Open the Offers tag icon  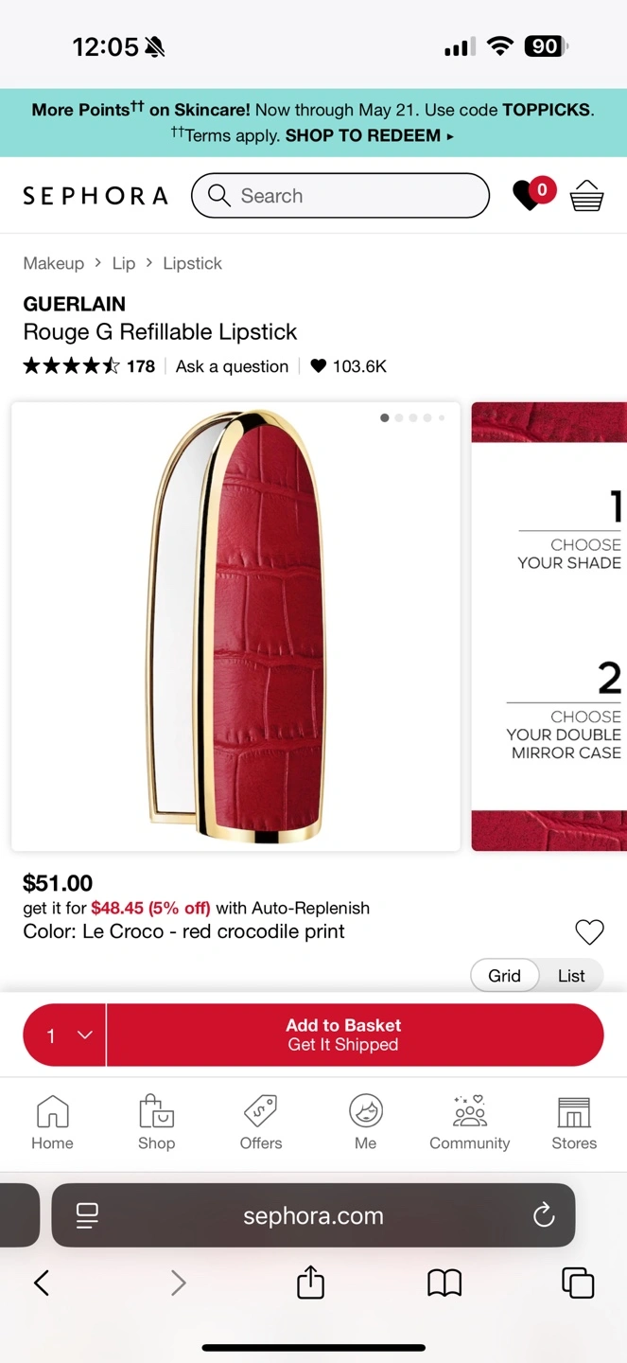point(261,1123)
